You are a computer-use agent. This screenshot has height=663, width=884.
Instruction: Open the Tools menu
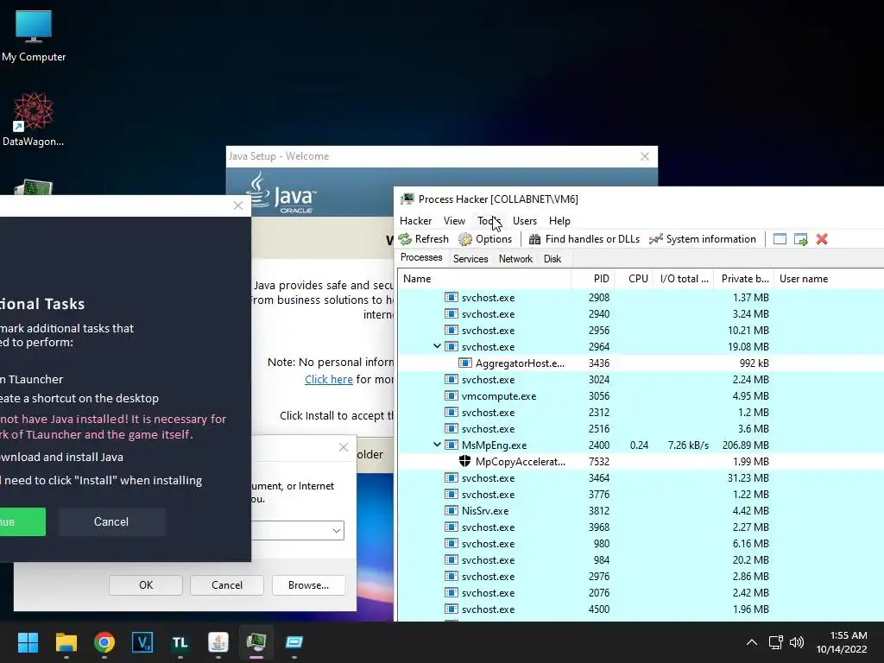click(489, 221)
